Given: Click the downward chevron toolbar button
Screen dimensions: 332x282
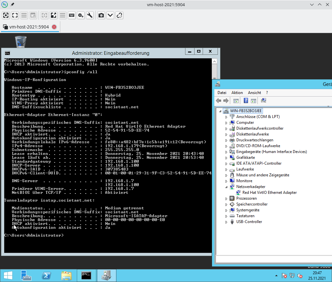Looking at the screenshot, I should click(110, 15).
